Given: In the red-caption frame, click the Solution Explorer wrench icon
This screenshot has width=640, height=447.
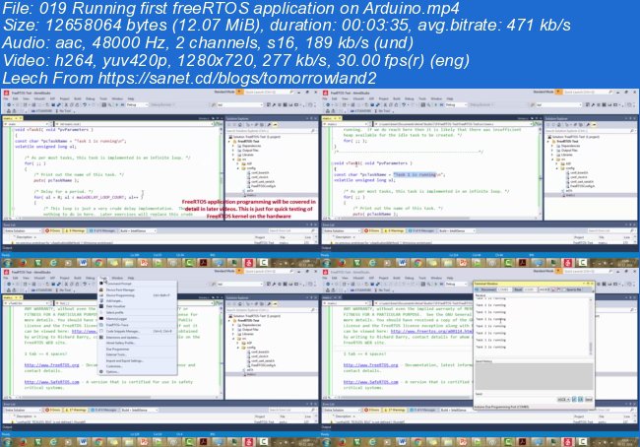Looking at the screenshot, I should point(269,124).
